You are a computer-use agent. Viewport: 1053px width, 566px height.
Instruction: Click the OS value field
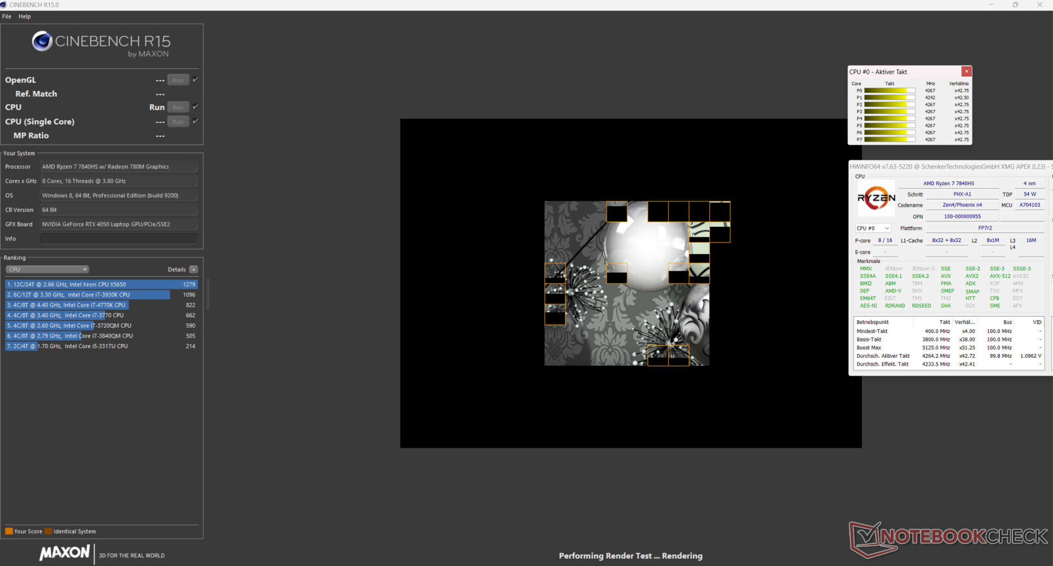tap(118, 196)
